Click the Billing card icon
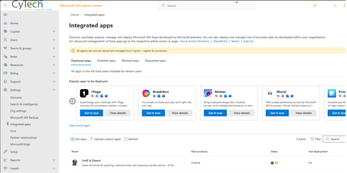Image resolution: width=347 pixels, height=173 pixels. point(5,73)
